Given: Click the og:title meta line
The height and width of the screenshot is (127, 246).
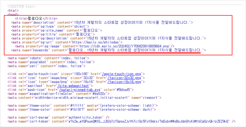Looking at the screenshot, I should pyautogui.click(x=53, y=35).
